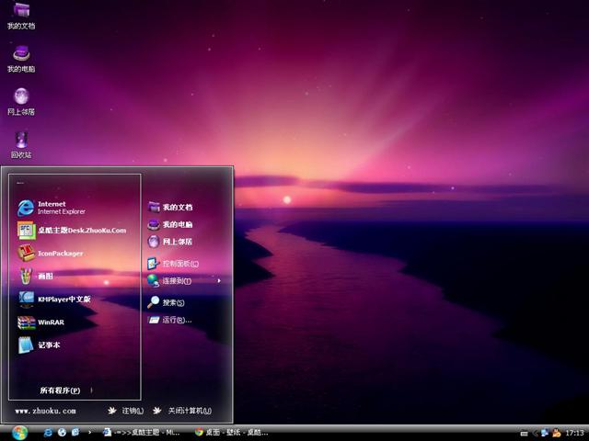This screenshot has width=589, height=441.
Task: Open 网上邻居 desktop icon
Action: tap(21, 98)
